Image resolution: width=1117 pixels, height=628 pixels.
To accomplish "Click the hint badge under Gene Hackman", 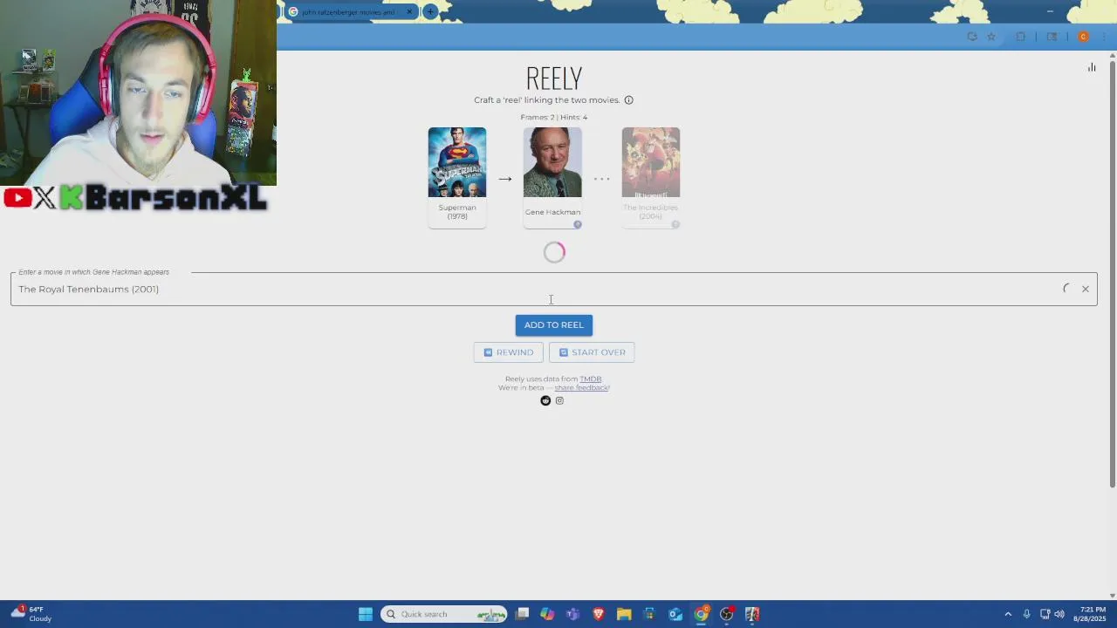I will click(x=577, y=224).
